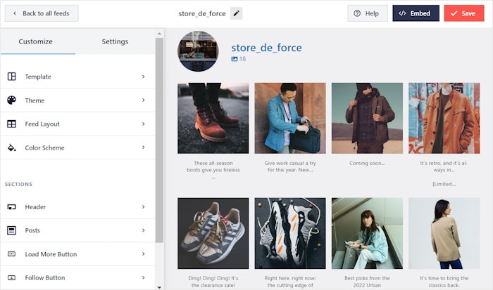Click the pencil edit feed name icon
This screenshot has width=493, height=290.
pyautogui.click(x=236, y=13)
